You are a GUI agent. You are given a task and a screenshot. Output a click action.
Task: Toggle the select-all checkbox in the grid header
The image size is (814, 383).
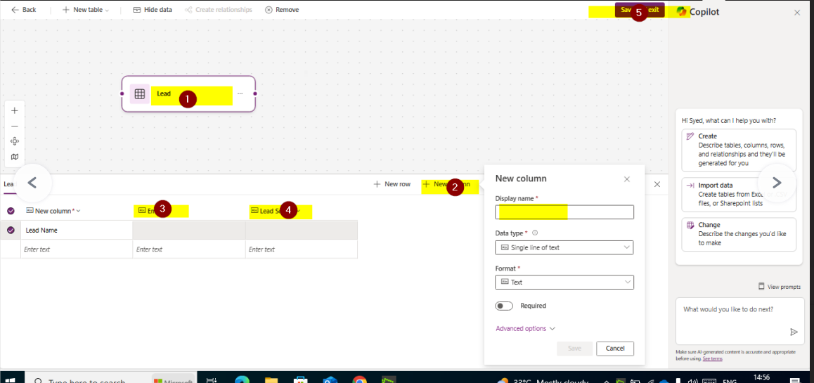coord(11,211)
